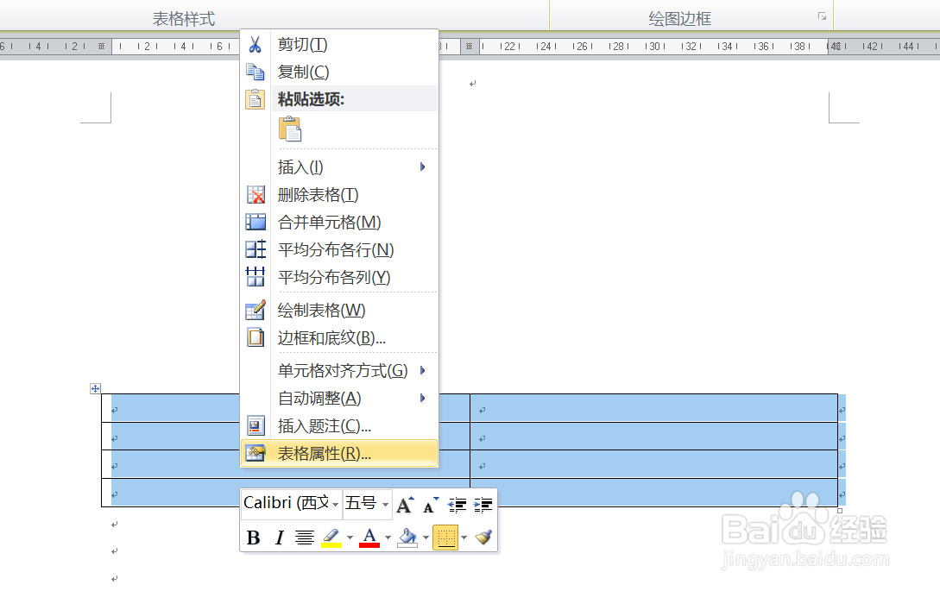Click the Merge Cells icon
This screenshot has width=940, height=591.
(x=256, y=223)
